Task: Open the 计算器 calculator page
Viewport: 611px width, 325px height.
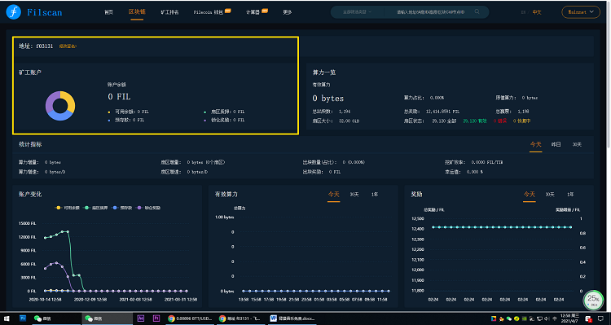Action: (x=253, y=12)
